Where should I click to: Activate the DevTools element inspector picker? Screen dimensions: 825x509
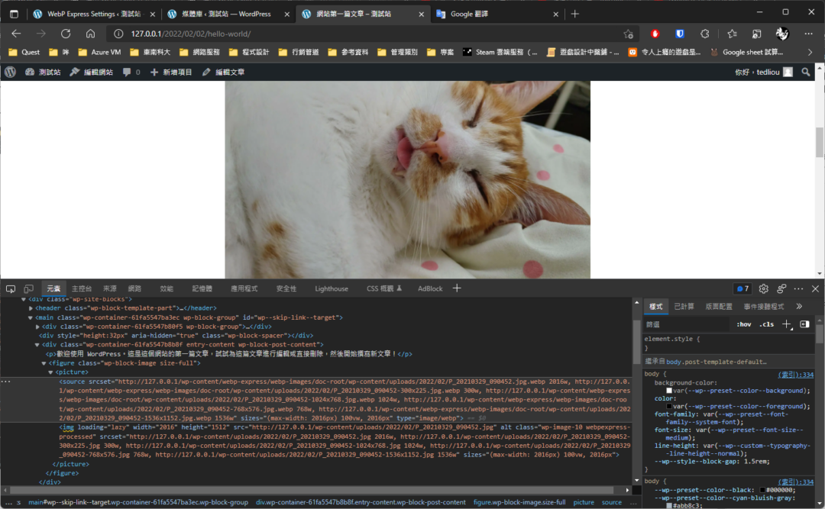click(x=11, y=288)
